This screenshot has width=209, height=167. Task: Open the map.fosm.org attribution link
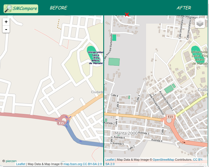click(x=73, y=164)
